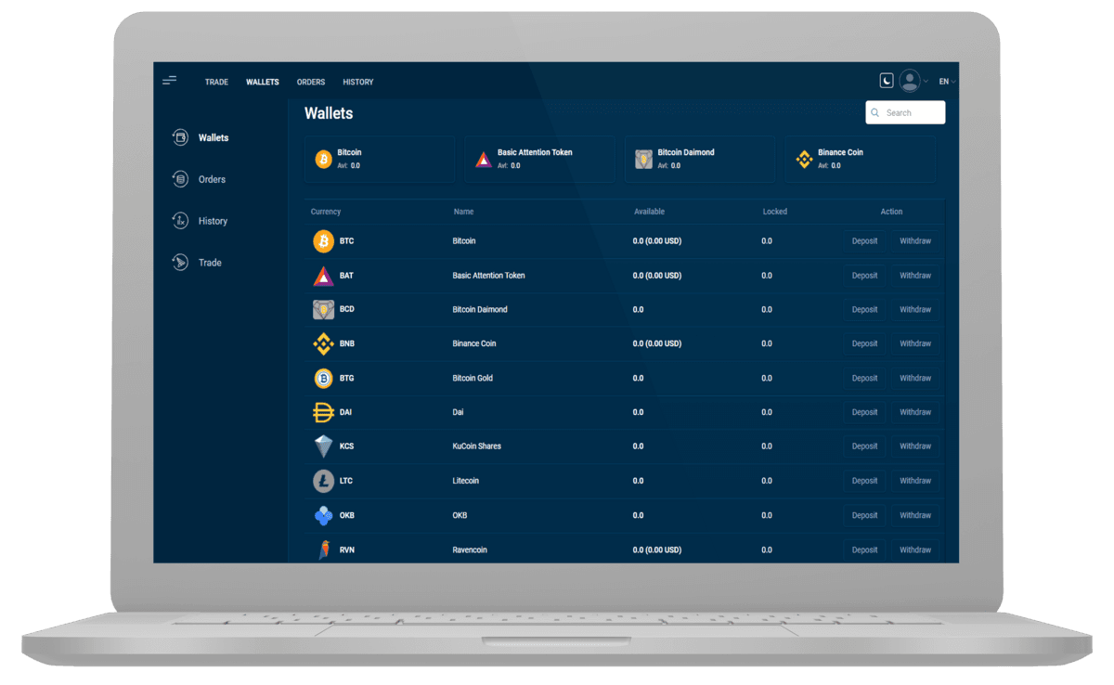This screenshot has width=1114, height=685.
Task: Withdraw from the RVN wallet
Action: (914, 549)
